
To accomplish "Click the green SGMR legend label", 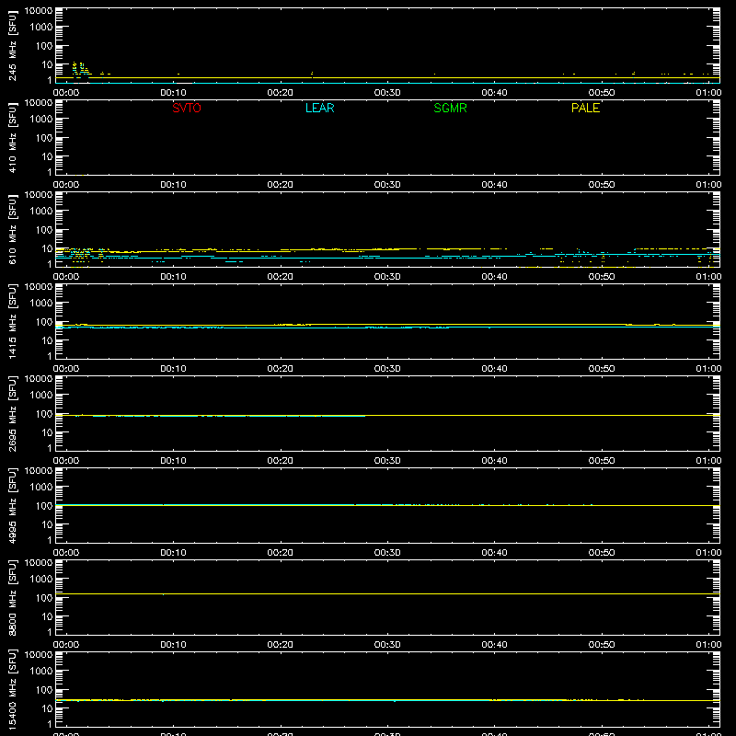I will click(x=450, y=108).
